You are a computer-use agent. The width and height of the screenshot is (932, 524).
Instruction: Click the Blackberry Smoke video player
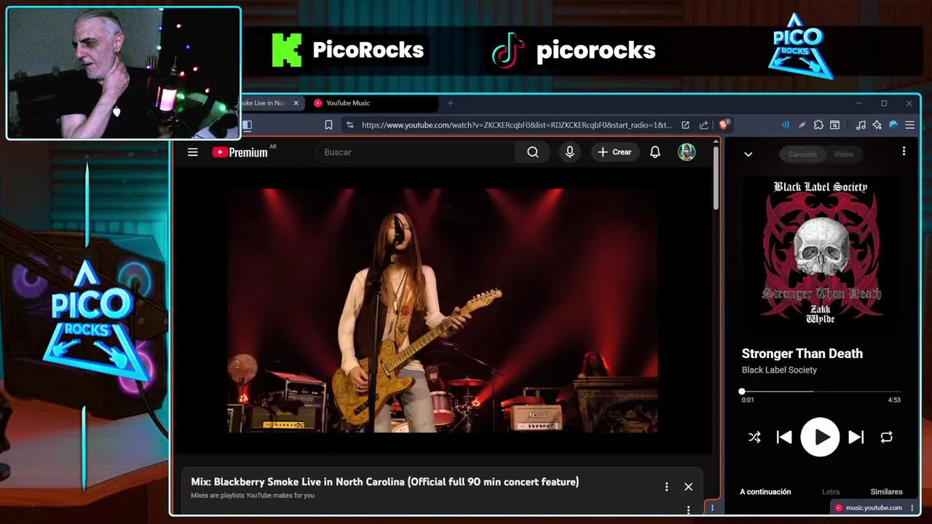pos(443,311)
